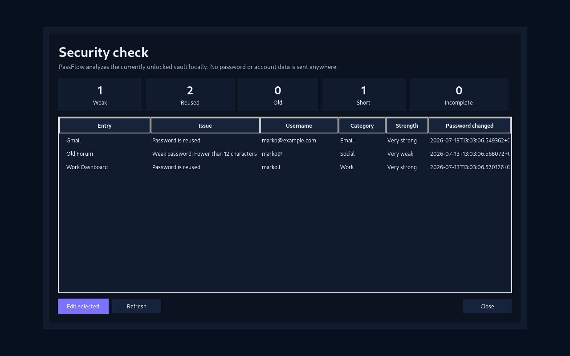Screen dimensions: 570x356
Task: Click the Category column header
Action: point(362,125)
